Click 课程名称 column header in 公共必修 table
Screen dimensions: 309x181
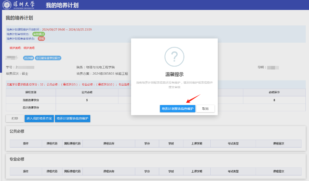[109, 144]
